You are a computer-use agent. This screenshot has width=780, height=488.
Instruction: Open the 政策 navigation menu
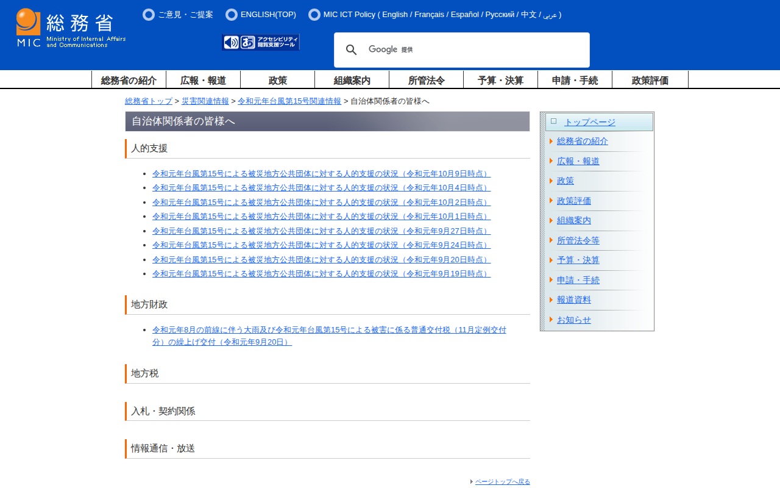(277, 80)
